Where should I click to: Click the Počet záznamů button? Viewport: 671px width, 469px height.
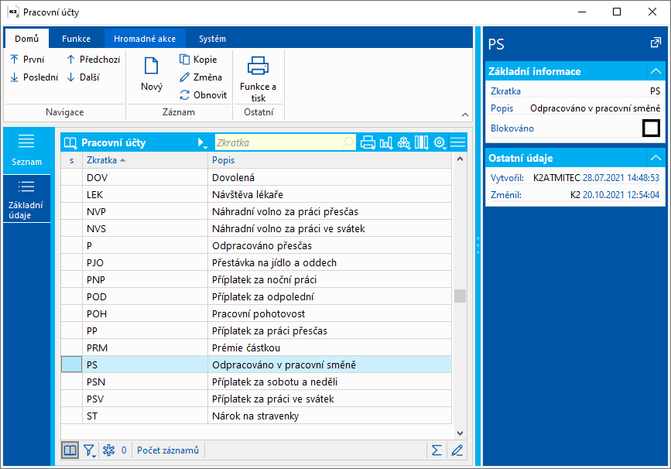(x=168, y=450)
